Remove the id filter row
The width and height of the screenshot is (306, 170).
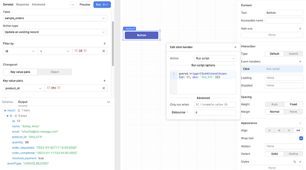[x=104, y=51]
